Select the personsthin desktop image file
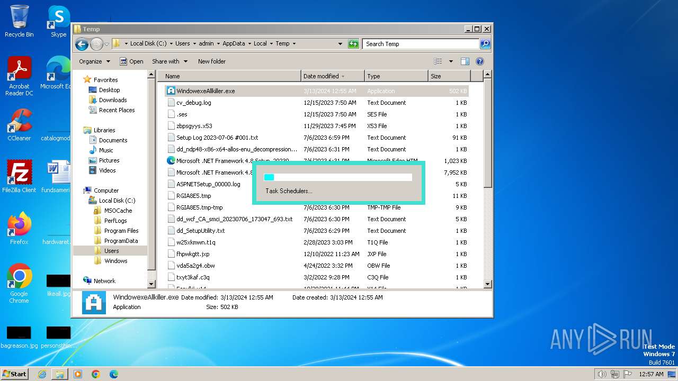This screenshot has width=678, height=381. point(58,338)
